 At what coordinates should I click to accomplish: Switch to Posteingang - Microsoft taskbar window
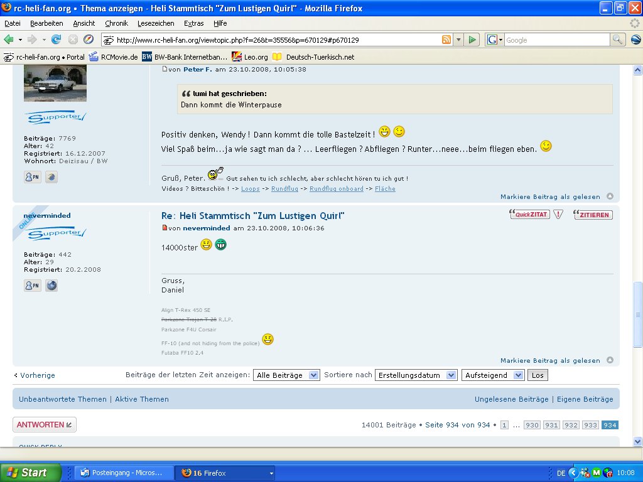tap(124, 473)
